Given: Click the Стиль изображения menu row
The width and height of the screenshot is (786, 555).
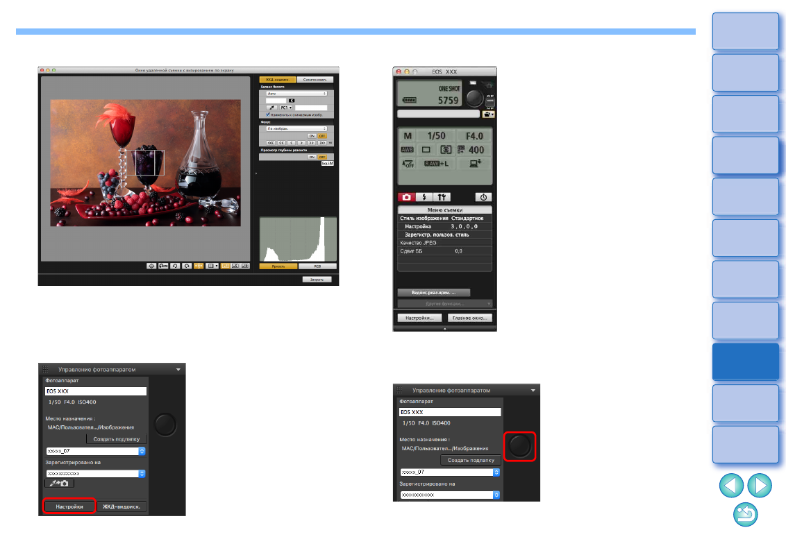Looking at the screenshot, I should pos(444,219).
